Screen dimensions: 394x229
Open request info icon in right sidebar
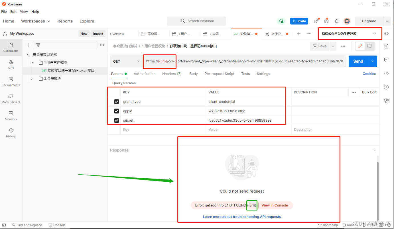(x=386, y=87)
